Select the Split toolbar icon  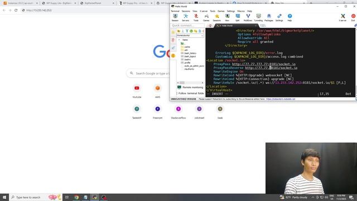238,17
